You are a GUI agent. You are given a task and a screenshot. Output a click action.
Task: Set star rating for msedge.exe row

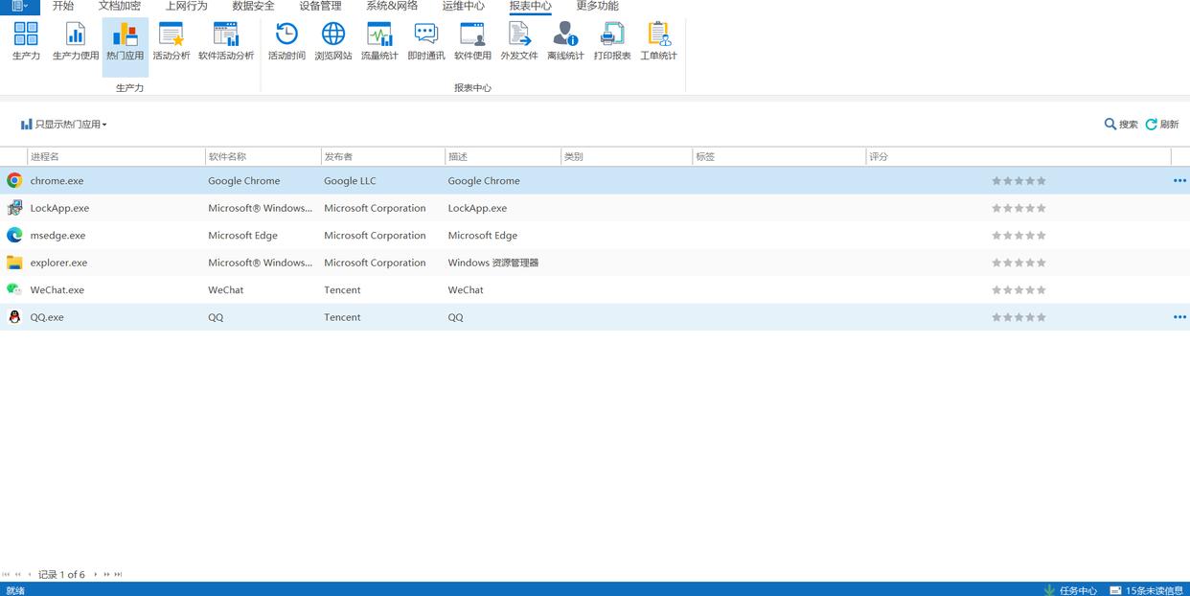[1018, 236]
